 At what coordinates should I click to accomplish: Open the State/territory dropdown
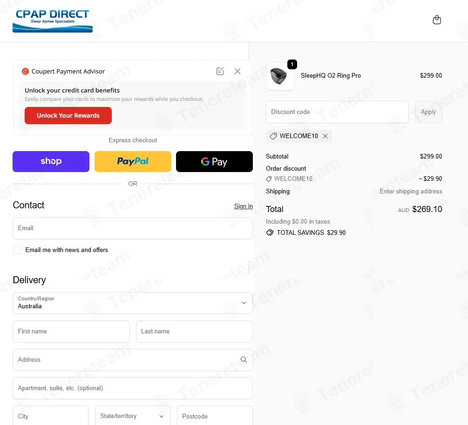pos(132,416)
